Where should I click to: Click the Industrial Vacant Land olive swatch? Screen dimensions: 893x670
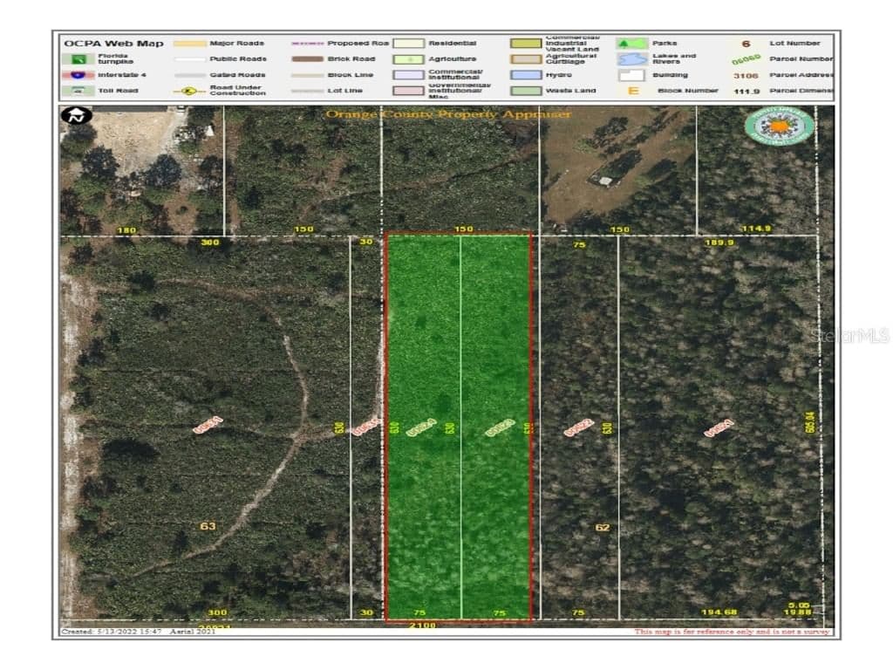[526, 44]
